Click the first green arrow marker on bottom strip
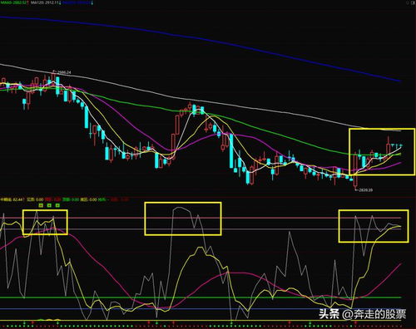Image resolution: width=416 pixels, height=329 pixels. click(24, 322)
